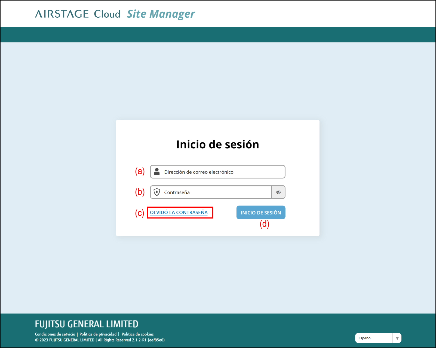Click the person icon in email field

click(x=157, y=172)
